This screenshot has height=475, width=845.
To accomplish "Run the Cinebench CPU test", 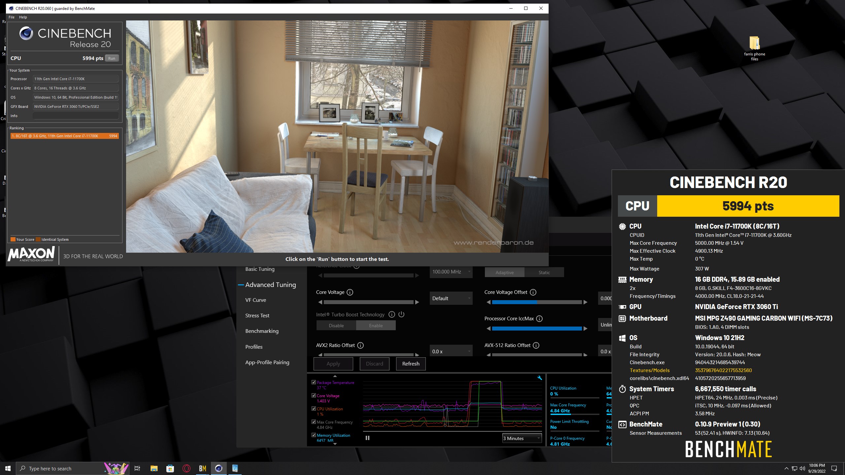I will click(x=112, y=58).
